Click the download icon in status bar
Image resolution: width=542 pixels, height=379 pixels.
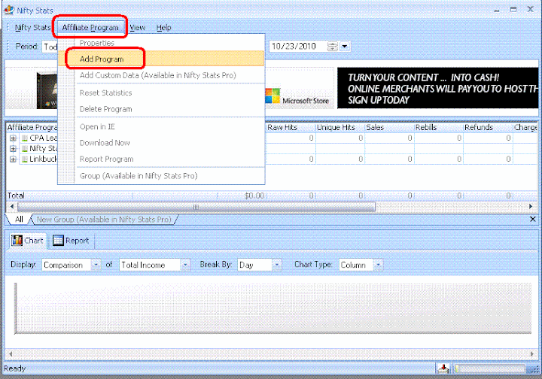coord(443,368)
